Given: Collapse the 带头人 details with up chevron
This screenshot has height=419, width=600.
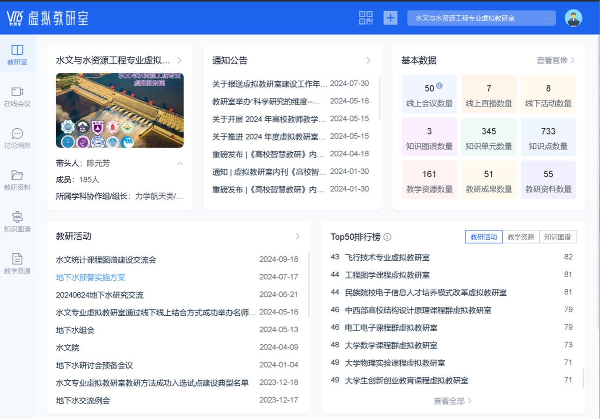Looking at the screenshot, I should coord(180,163).
